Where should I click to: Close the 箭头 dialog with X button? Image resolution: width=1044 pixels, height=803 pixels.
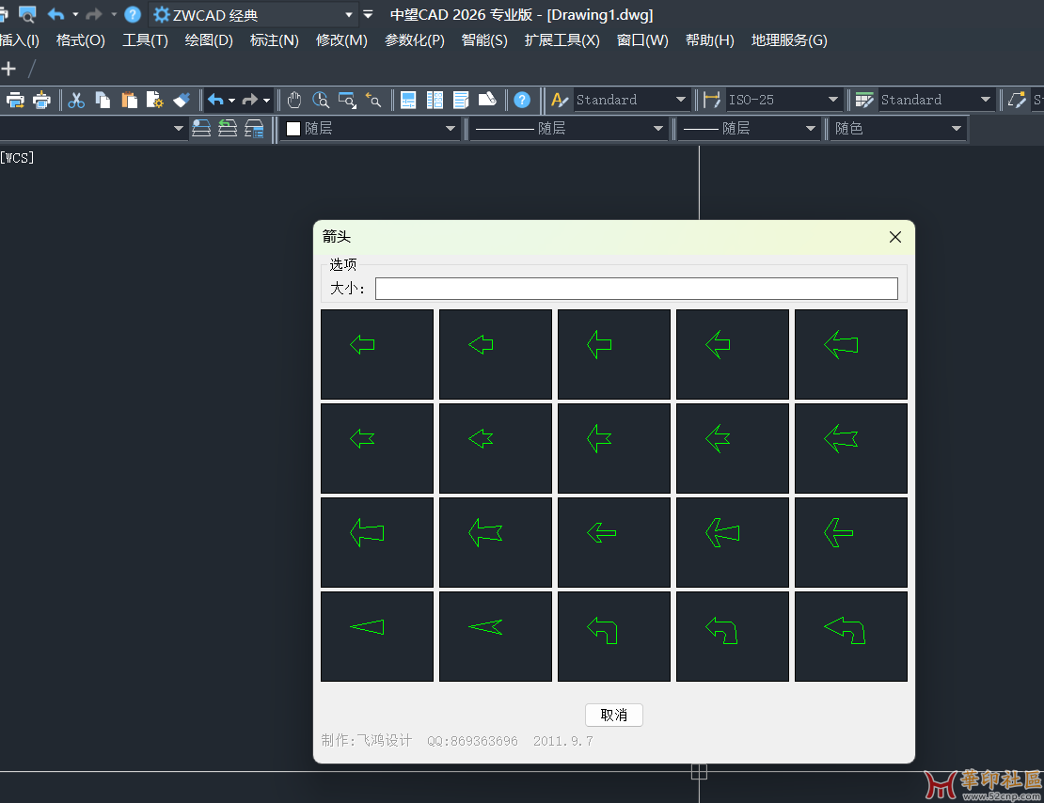point(894,237)
